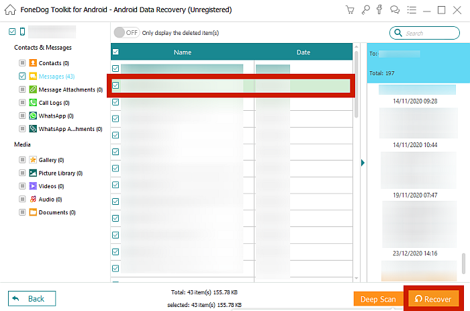Select the Audio (0) category
The height and width of the screenshot is (311, 470).
click(x=50, y=199)
